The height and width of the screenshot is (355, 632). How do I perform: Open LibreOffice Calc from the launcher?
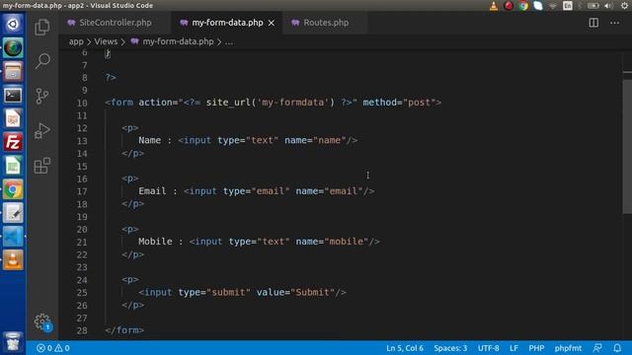tap(13, 166)
